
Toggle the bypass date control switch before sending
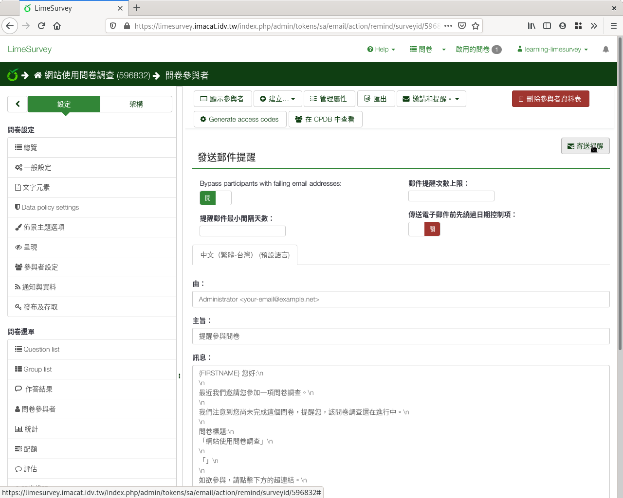point(424,229)
